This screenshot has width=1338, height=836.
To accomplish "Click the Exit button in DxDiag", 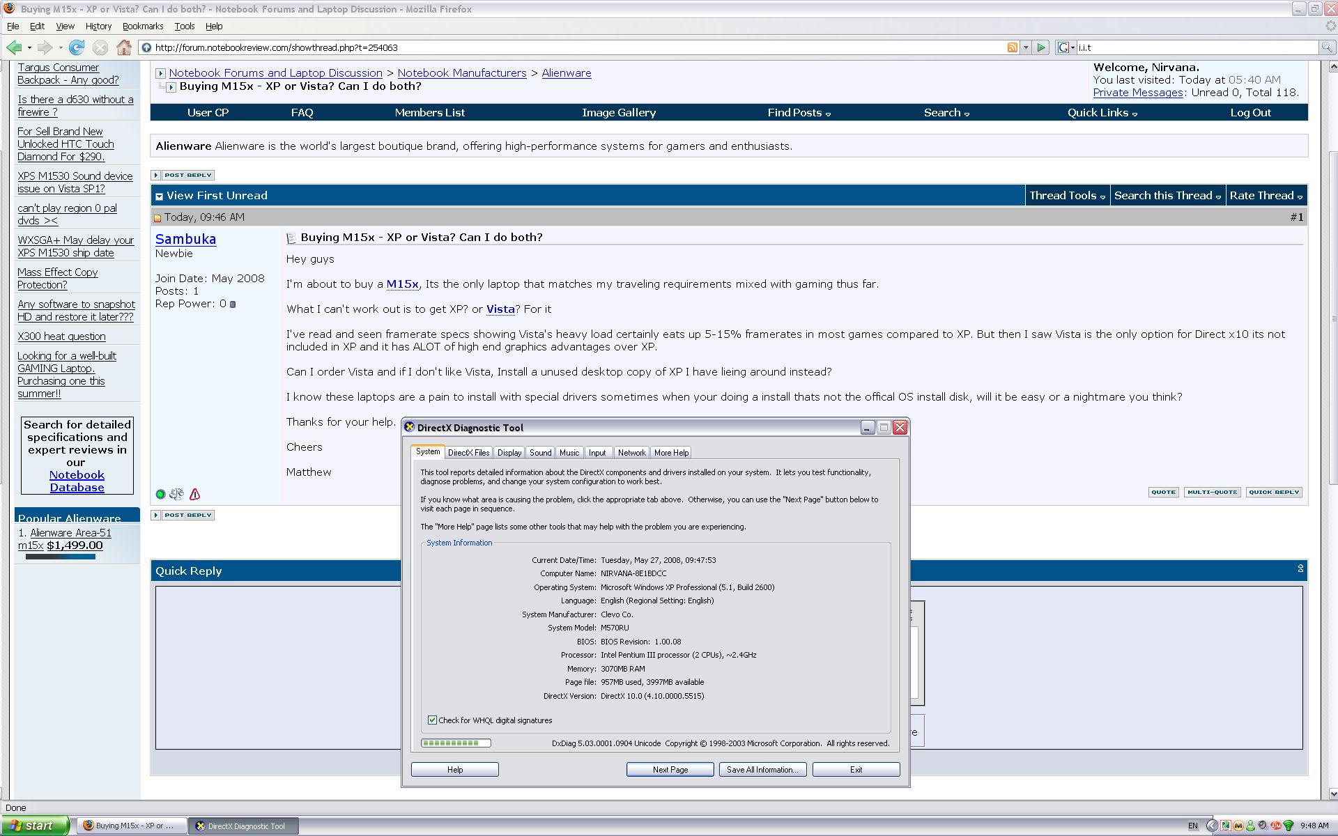I will (856, 770).
